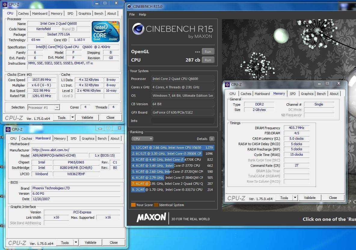Viewport: 356px width, 250px height.
Task: Run the OpenGL benchmark
Action: [208, 51]
